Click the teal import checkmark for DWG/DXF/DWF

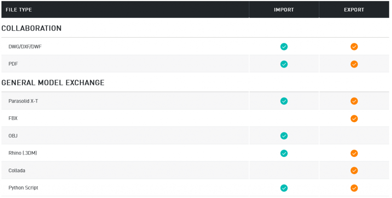[284, 47]
